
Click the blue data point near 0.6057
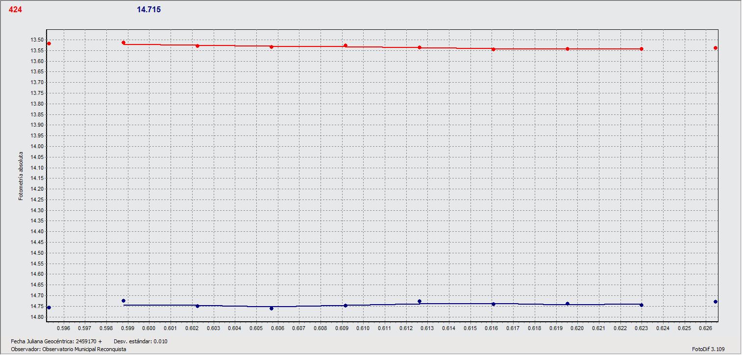(272, 309)
